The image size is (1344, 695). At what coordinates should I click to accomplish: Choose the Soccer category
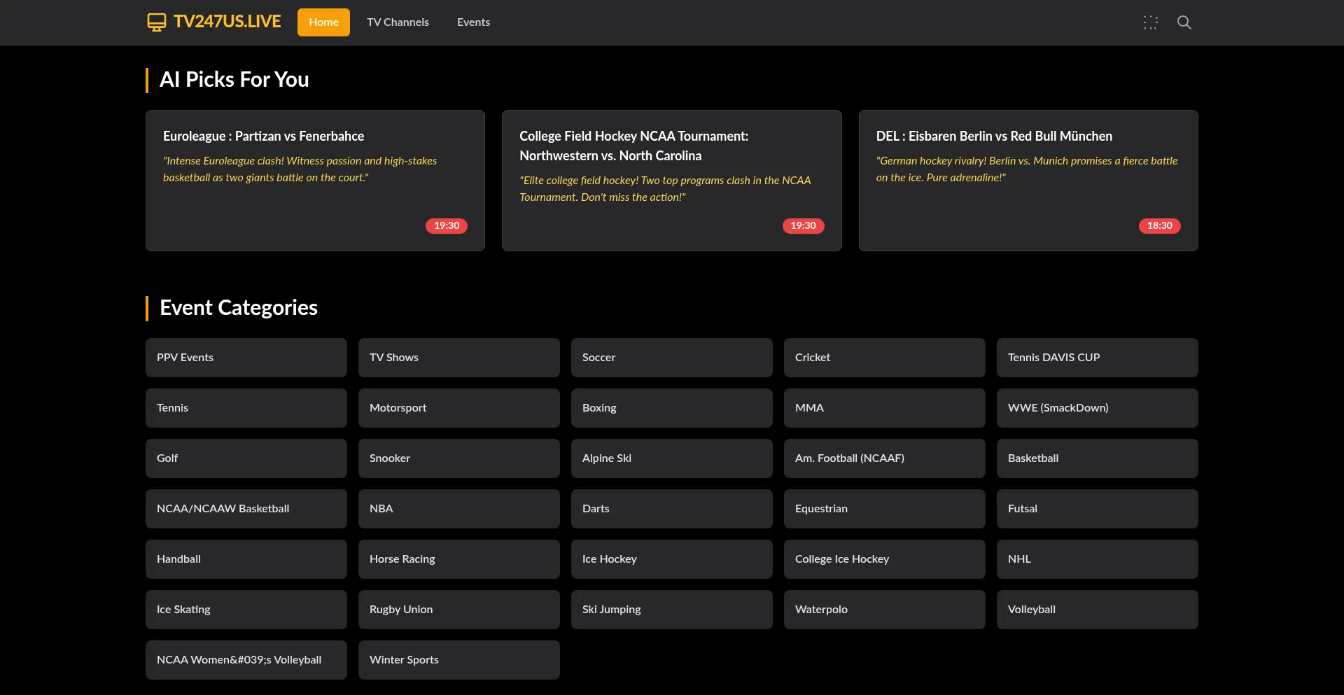click(x=671, y=358)
